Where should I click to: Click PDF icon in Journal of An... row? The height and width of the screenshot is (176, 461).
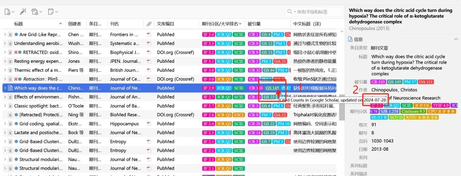149,97
